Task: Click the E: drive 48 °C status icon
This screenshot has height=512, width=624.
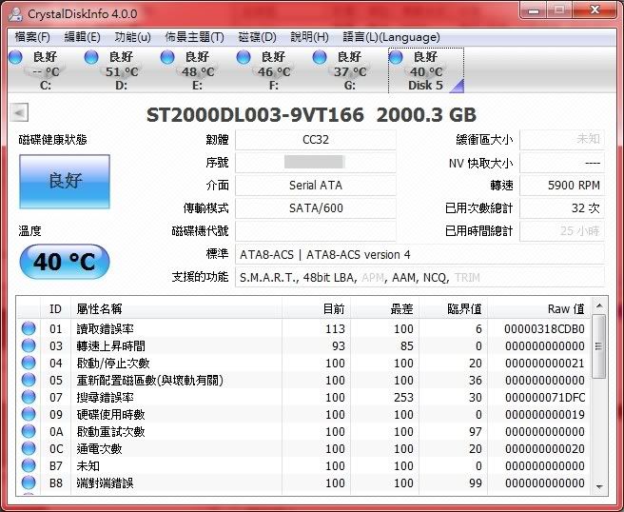Action: [x=167, y=58]
